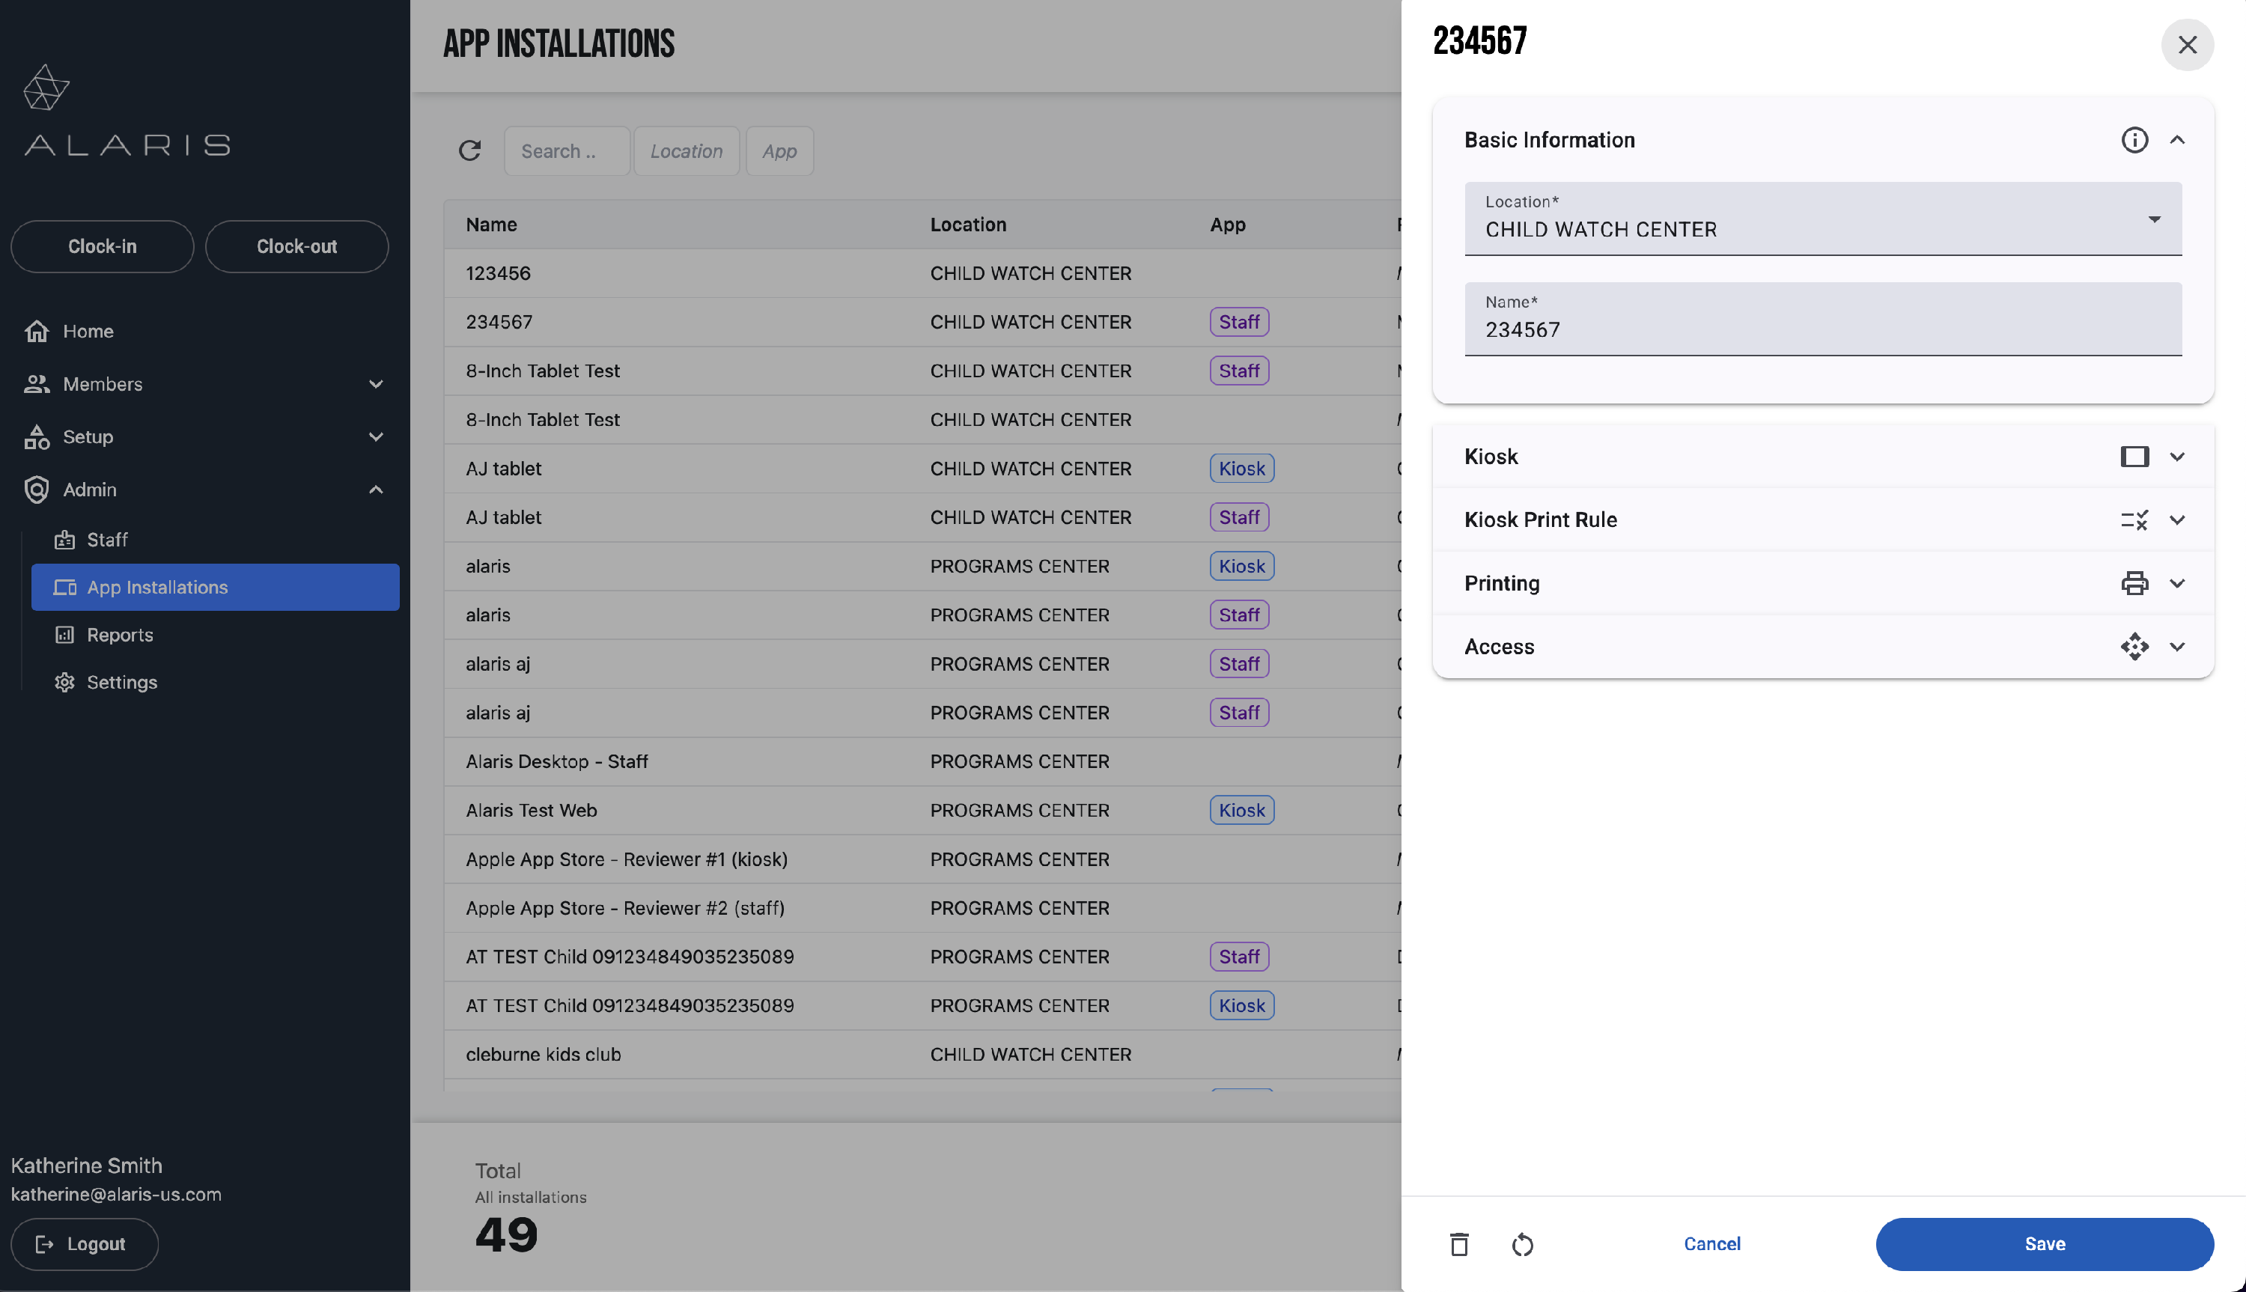Click the delete trash icon in panel footer
This screenshot has width=2246, height=1292.
pos(1459,1244)
